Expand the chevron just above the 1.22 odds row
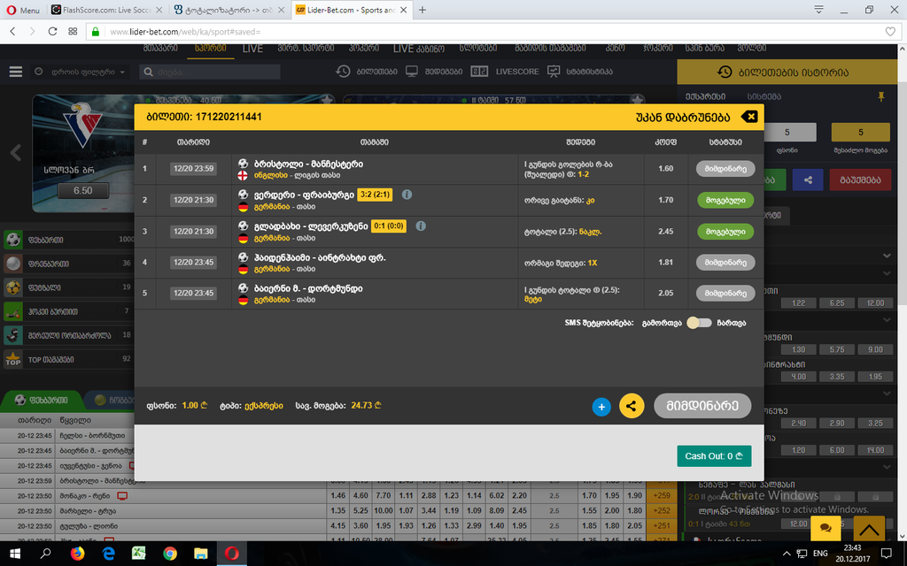The height and width of the screenshot is (566, 907). [x=887, y=273]
